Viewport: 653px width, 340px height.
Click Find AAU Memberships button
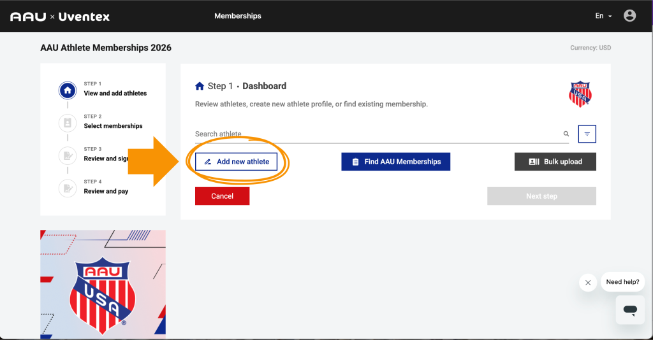395,162
